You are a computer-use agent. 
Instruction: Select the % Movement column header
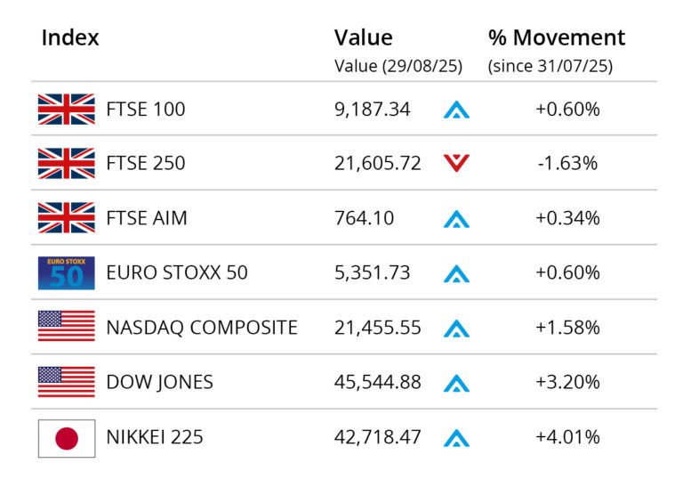tap(557, 38)
